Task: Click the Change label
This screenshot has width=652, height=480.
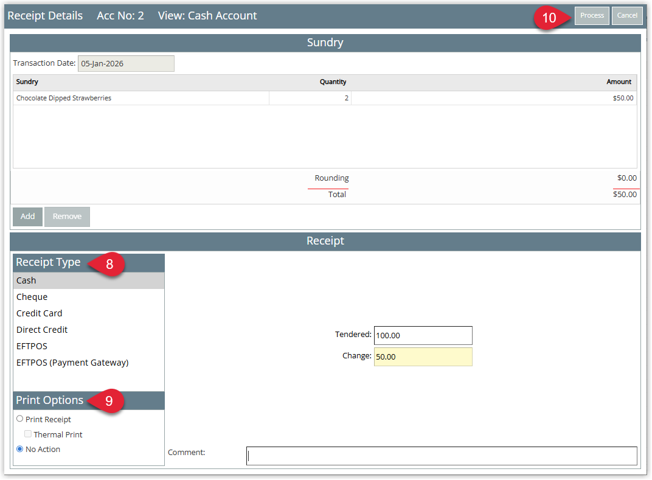Action: click(x=357, y=356)
